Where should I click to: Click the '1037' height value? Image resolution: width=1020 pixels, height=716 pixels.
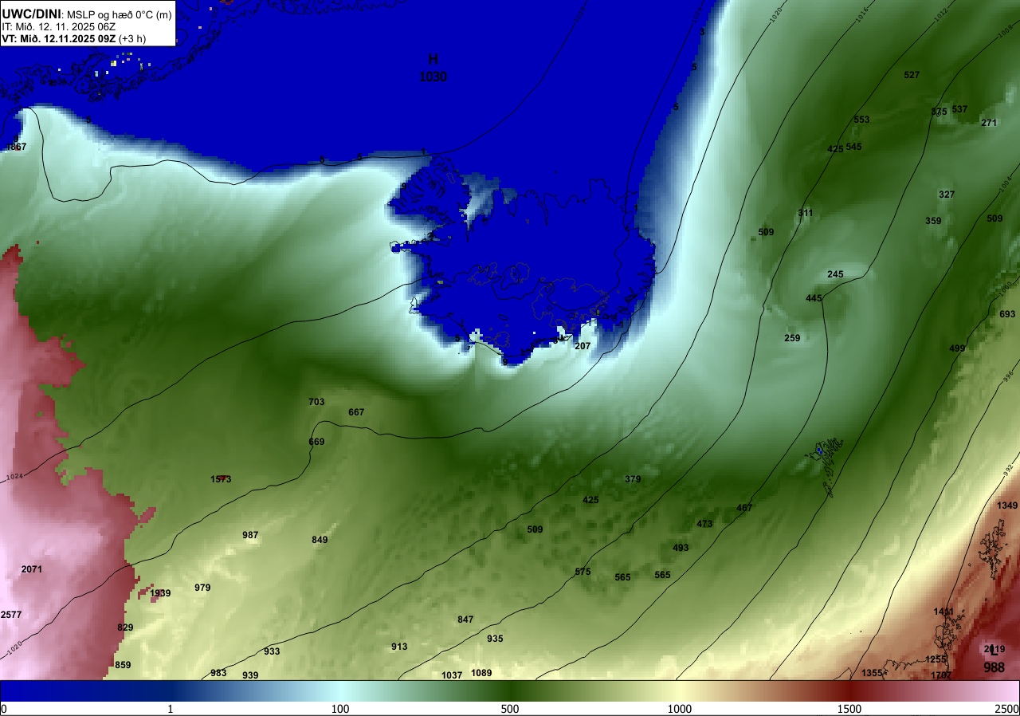[x=452, y=675]
